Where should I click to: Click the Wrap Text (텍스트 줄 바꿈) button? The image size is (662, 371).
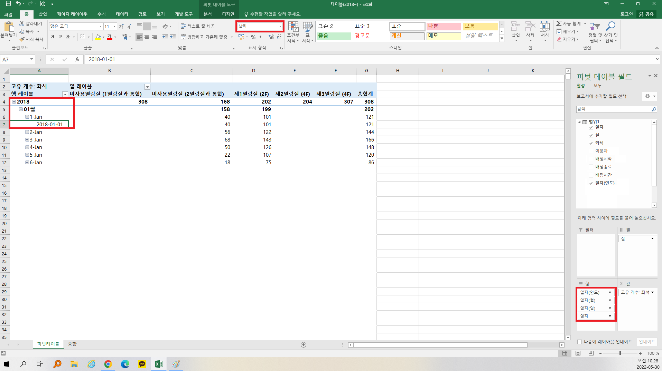click(198, 26)
